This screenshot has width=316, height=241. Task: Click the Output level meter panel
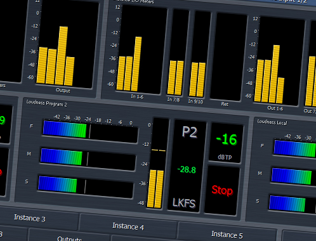(67, 44)
